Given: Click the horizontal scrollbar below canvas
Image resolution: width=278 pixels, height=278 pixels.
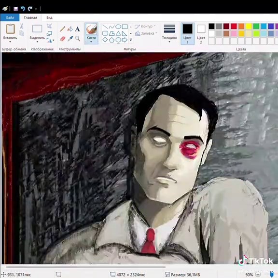Looking at the screenshot, I should coord(86,266).
